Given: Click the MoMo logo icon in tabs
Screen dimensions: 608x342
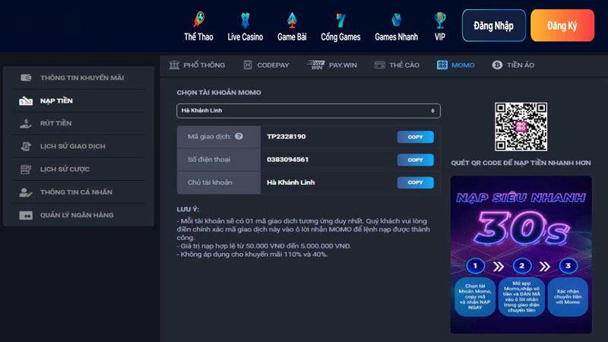Looking at the screenshot, I should (x=442, y=65).
